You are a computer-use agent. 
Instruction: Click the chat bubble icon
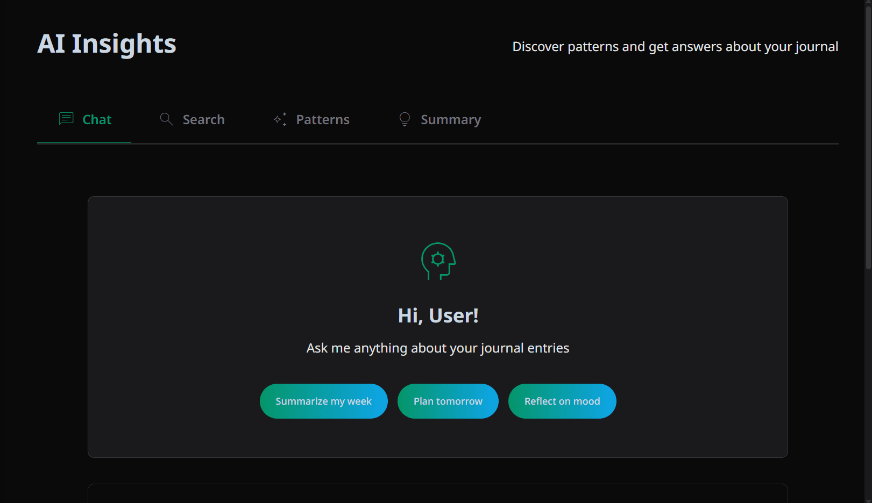66,119
